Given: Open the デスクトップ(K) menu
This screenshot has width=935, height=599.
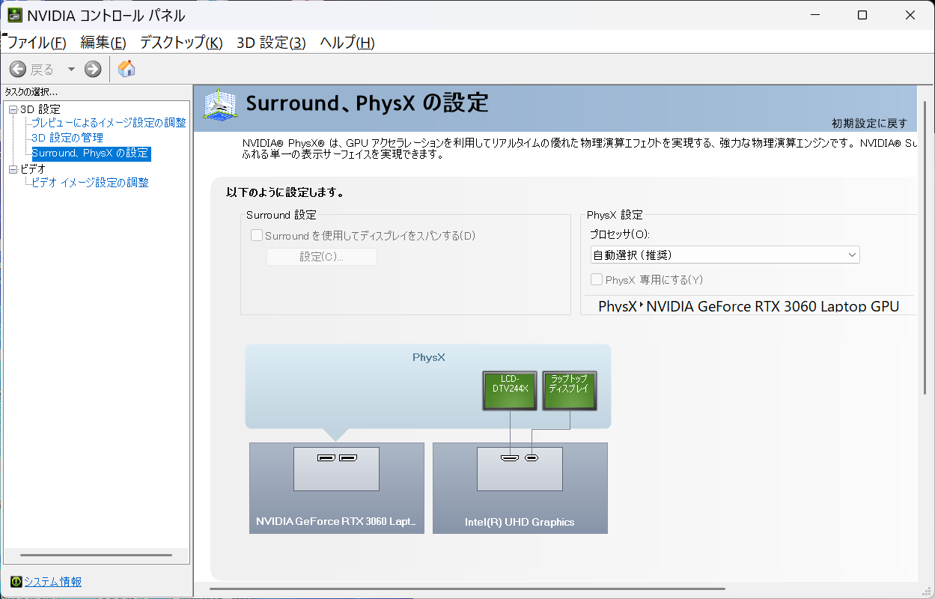Looking at the screenshot, I should [181, 43].
